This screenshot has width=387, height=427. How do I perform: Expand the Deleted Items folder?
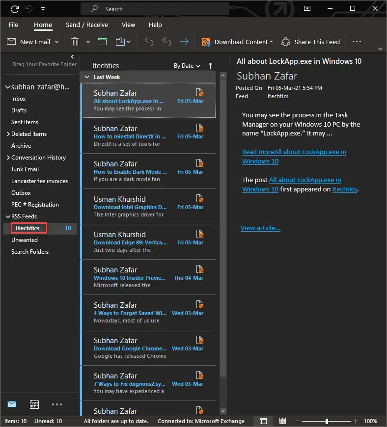tap(8, 133)
